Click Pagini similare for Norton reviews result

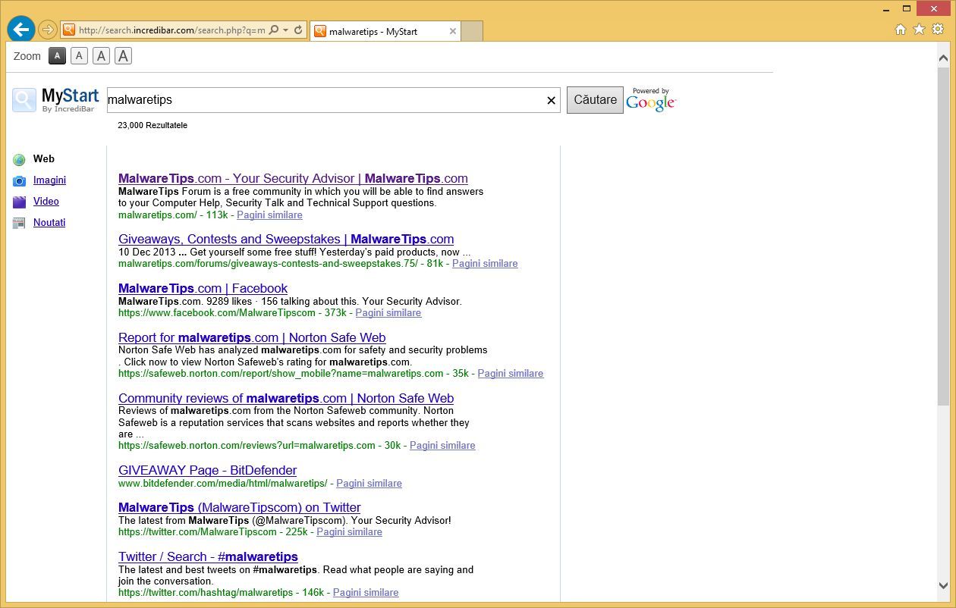(442, 446)
